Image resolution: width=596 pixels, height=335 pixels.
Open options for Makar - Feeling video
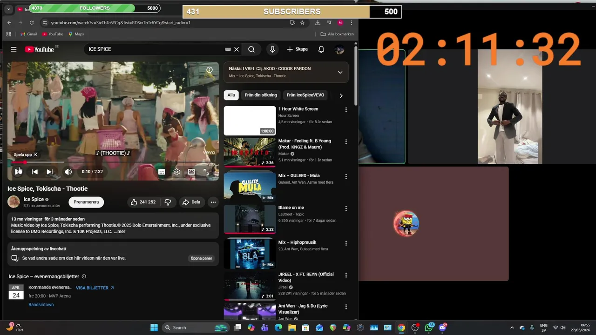coord(346,141)
